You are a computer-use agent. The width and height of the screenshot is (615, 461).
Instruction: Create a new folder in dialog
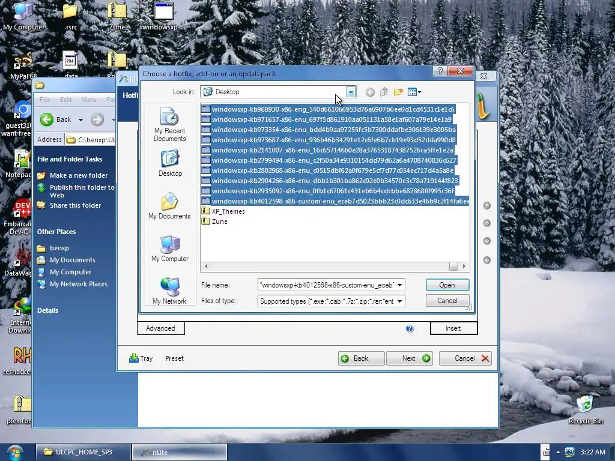(398, 92)
